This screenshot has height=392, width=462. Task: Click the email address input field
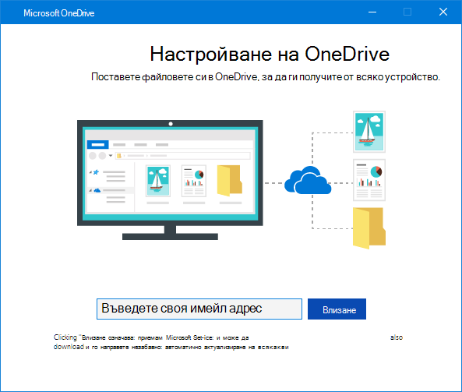pos(199,309)
